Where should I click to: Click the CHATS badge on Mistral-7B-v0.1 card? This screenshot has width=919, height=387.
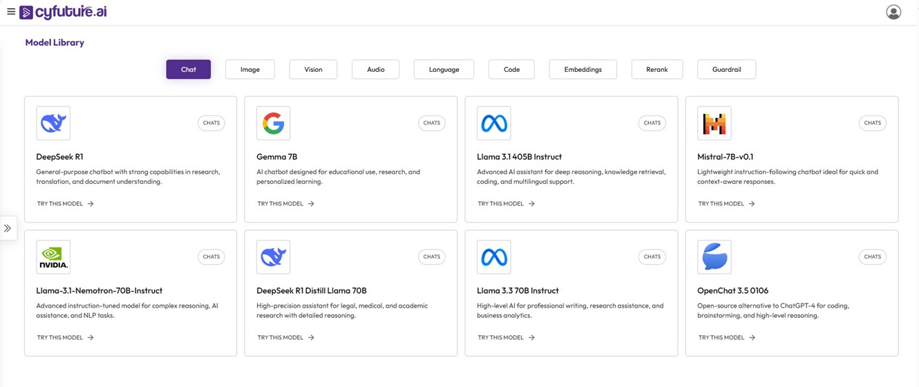point(872,123)
